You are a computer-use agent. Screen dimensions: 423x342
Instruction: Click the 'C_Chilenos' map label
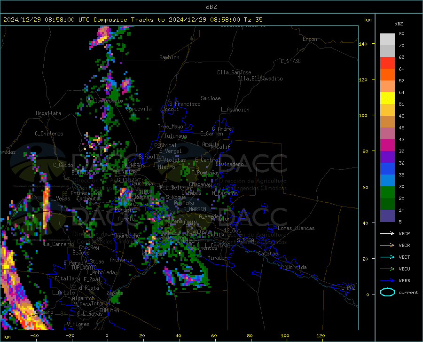[x=49, y=134]
